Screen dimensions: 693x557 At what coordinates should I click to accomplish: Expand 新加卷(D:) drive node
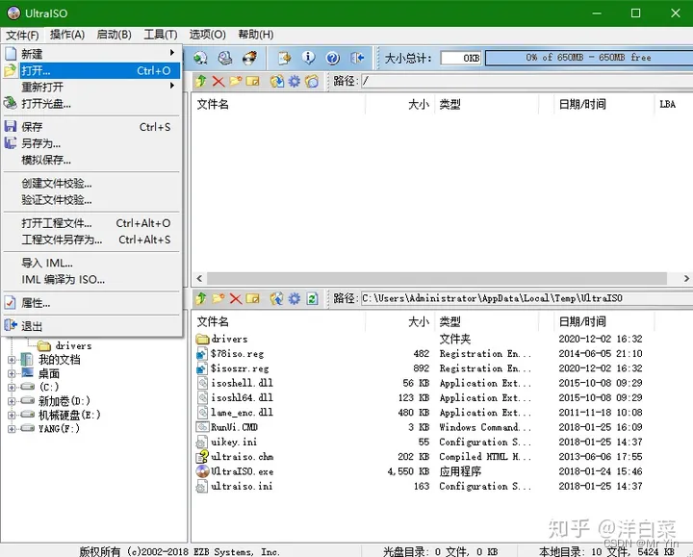point(12,401)
